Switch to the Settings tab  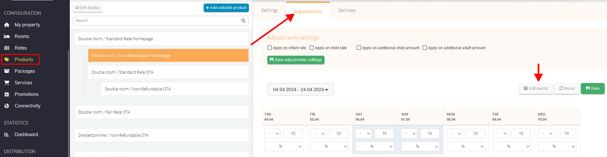coord(269,10)
